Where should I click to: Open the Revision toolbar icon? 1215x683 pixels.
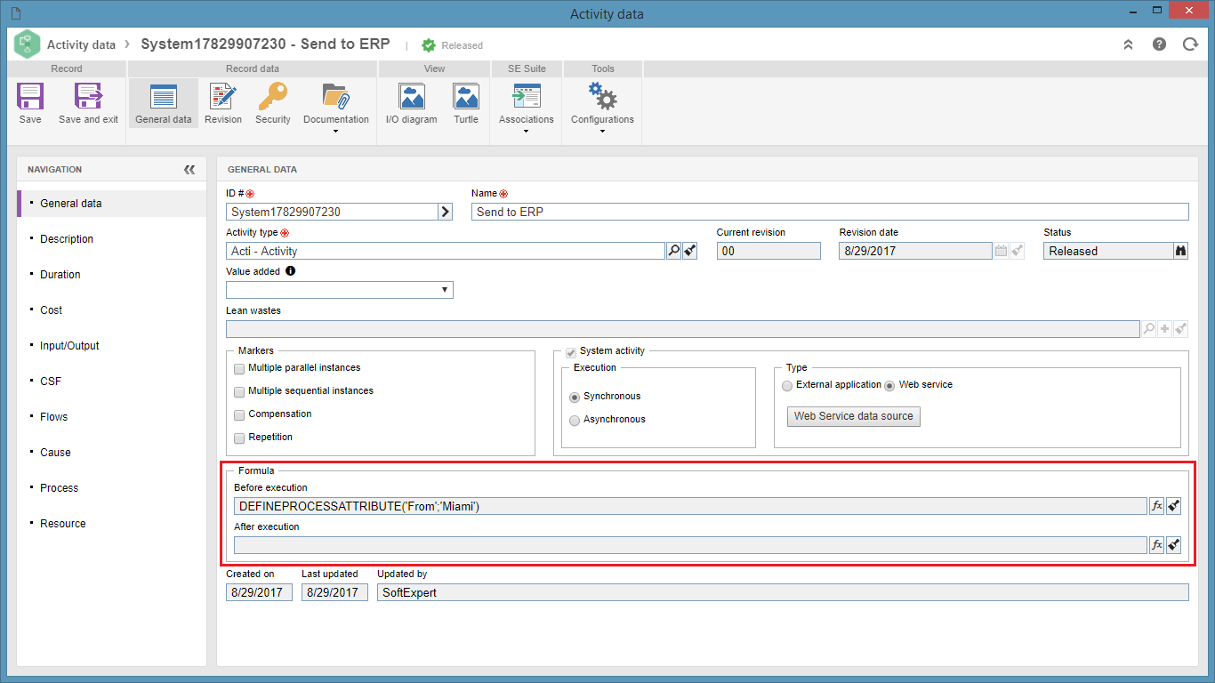[222, 96]
